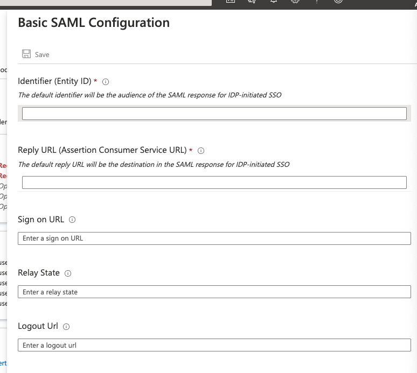
Task: Click the feedback smiley icon
Action: click(338, 2)
